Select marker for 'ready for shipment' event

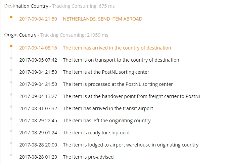point(11,131)
